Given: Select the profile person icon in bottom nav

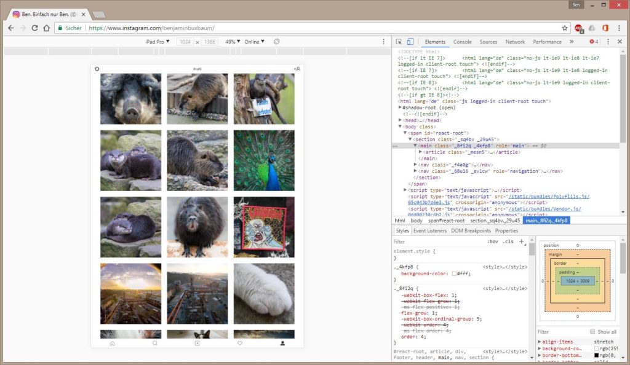Looking at the screenshot, I should [282, 343].
